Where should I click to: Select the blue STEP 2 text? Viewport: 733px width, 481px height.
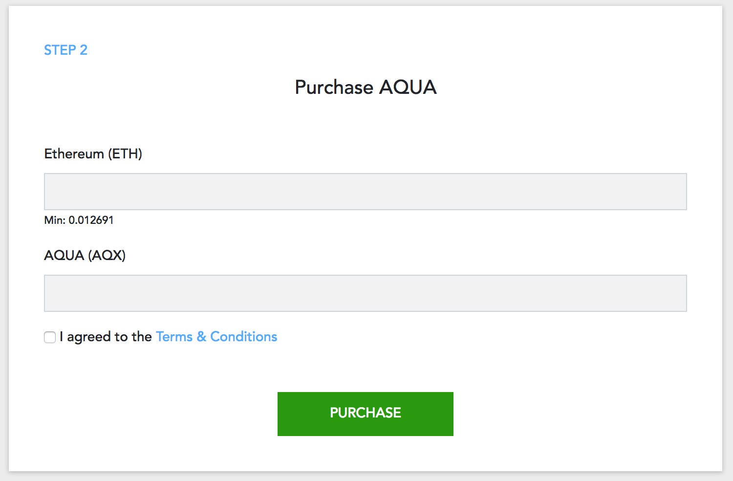[65, 50]
